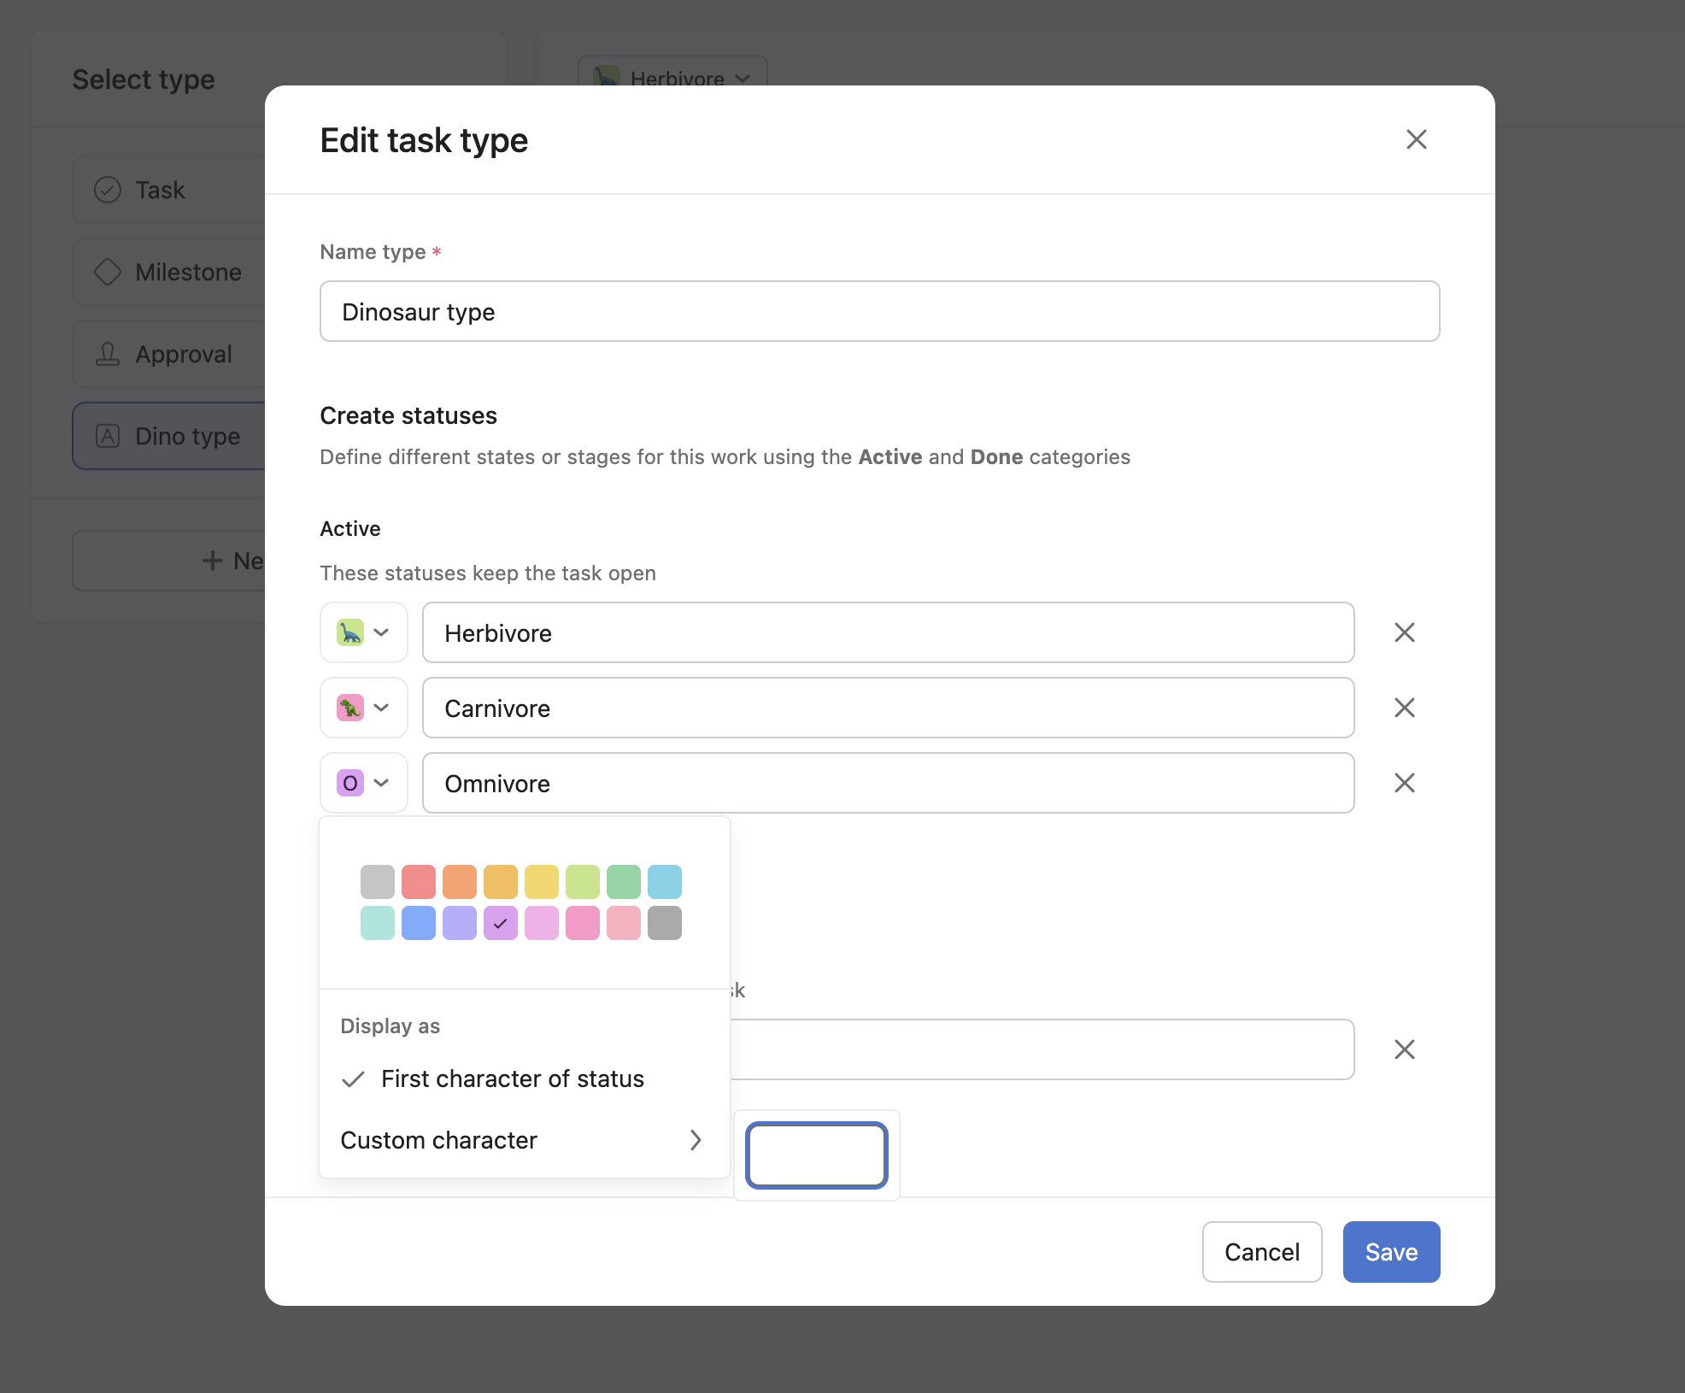The height and width of the screenshot is (1393, 1685).
Task: Click the Dinosaur type name field
Action: [x=879, y=311]
